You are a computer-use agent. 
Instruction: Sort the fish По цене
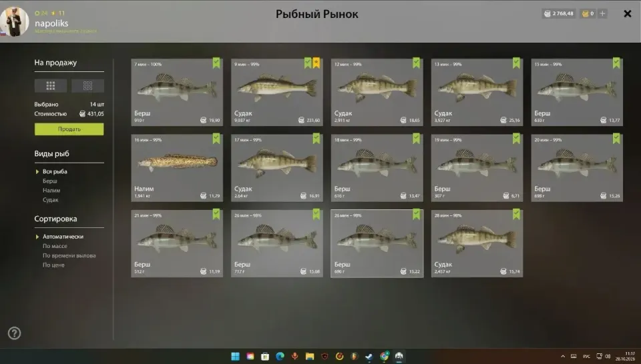pos(53,265)
